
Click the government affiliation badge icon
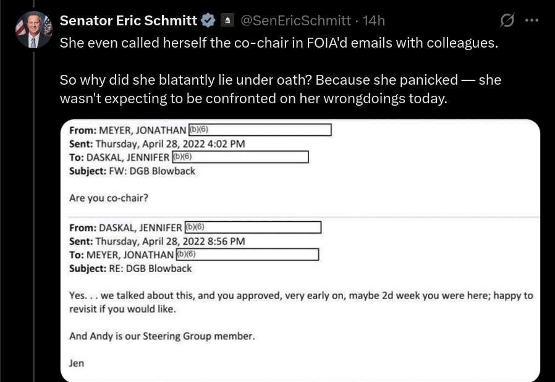click(227, 20)
